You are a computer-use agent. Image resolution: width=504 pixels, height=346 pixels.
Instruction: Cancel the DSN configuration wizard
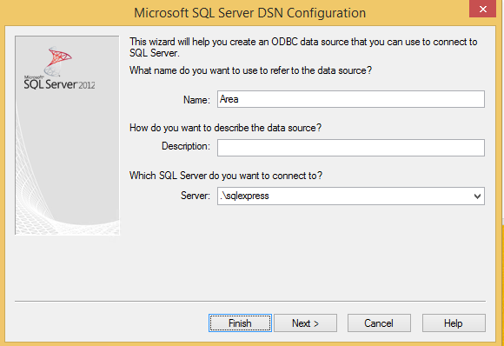click(379, 323)
